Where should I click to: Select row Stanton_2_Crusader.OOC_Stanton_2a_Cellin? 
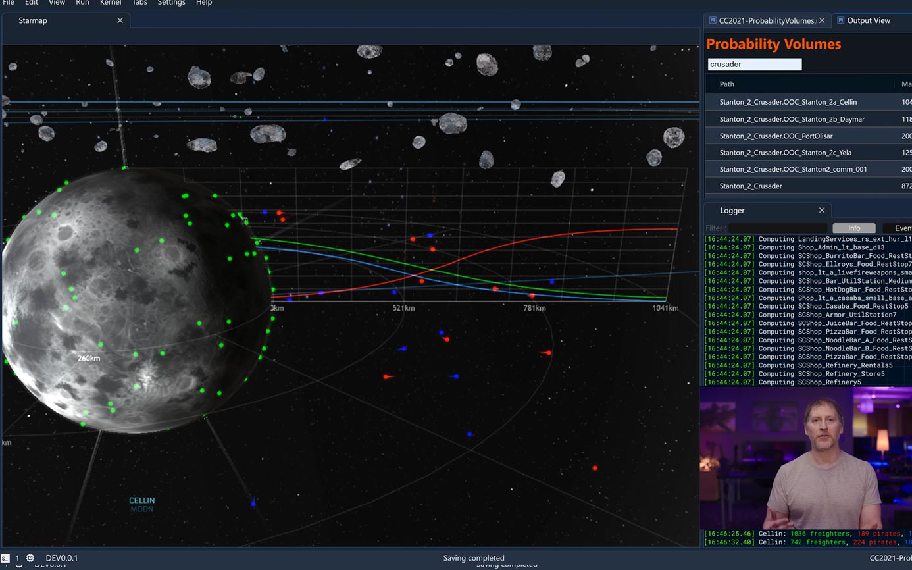809,102
